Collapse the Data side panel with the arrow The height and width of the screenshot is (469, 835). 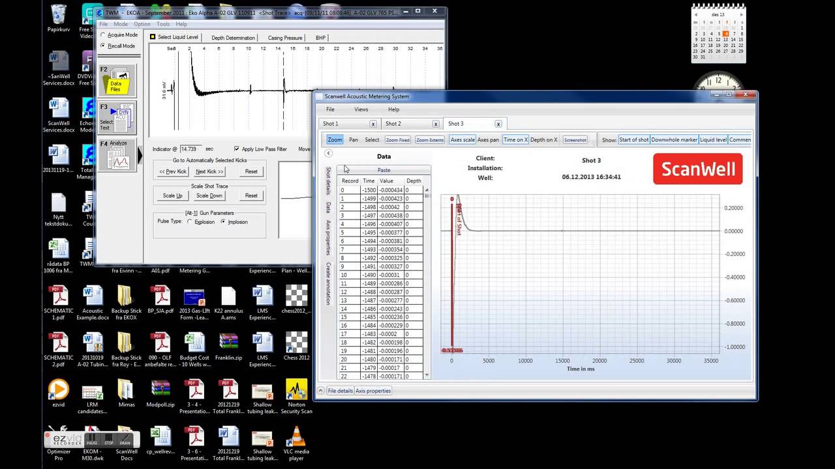(x=328, y=154)
